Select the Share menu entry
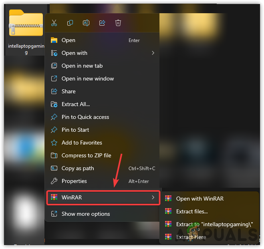Image resolution: width=264 pixels, height=249 pixels. (103, 91)
